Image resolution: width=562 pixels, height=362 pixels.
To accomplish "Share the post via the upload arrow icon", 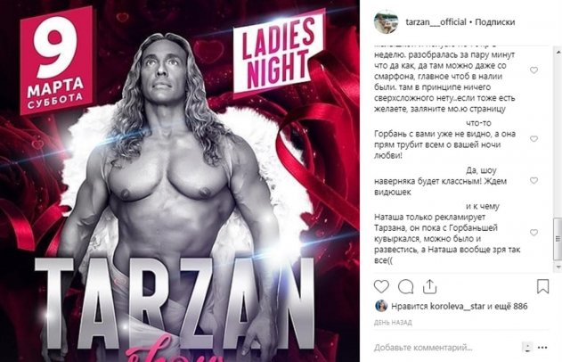I will click(429, 286).
